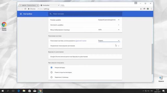167x93 pixels.
Task: Expand 'Настроить шрифты' row
Action: click(85, 25)
